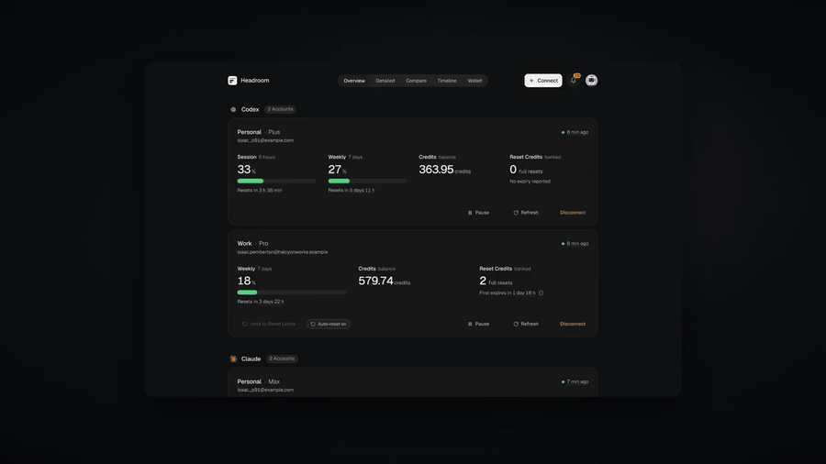Pause the Codex Personal Plus account
826x464 pixels.
tap(478, 213)
